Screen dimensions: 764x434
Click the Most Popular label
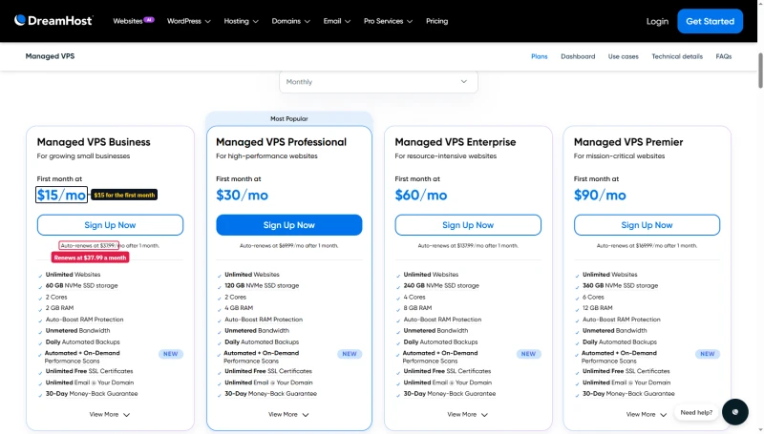pos(289,118)
